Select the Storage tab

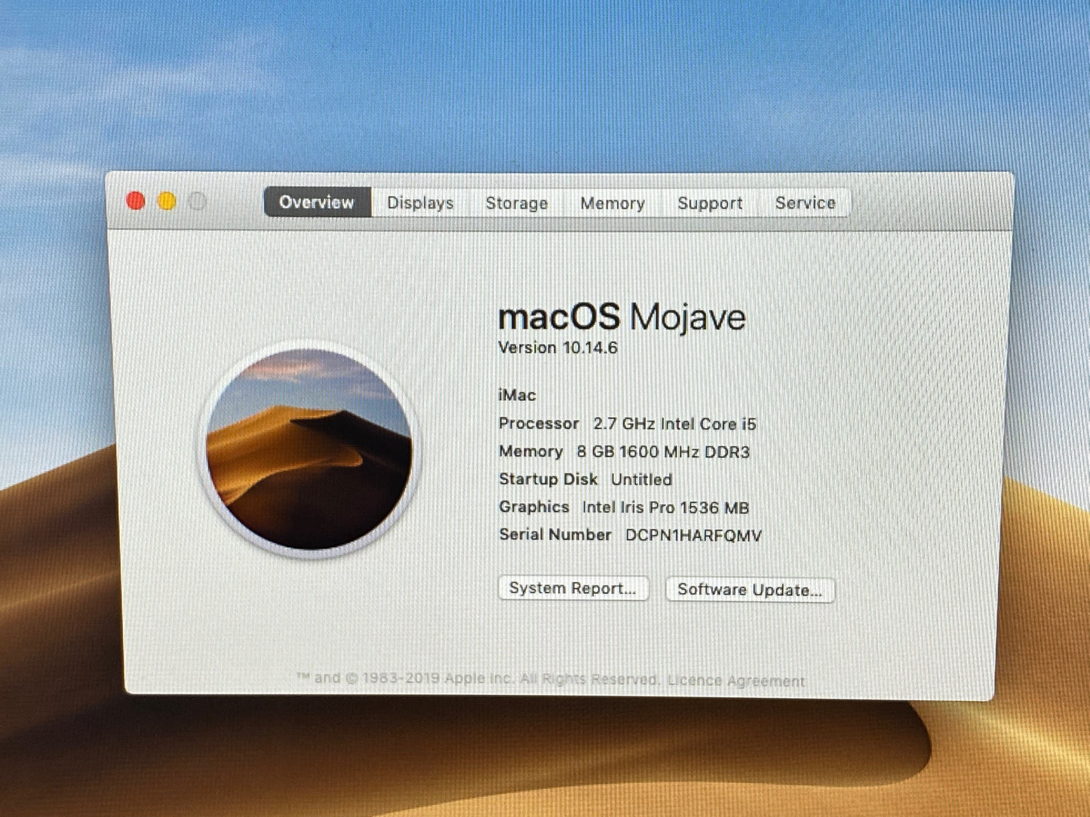pyautogui.click(x=517, y=203)
